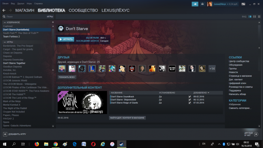Screen dimensions: 263x148
Task: Click the forward navigation arrow
Action: point(10,10)
